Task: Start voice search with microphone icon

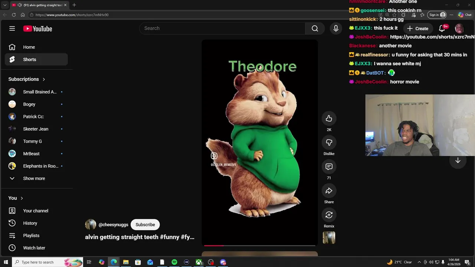Action: coord(336,28)
